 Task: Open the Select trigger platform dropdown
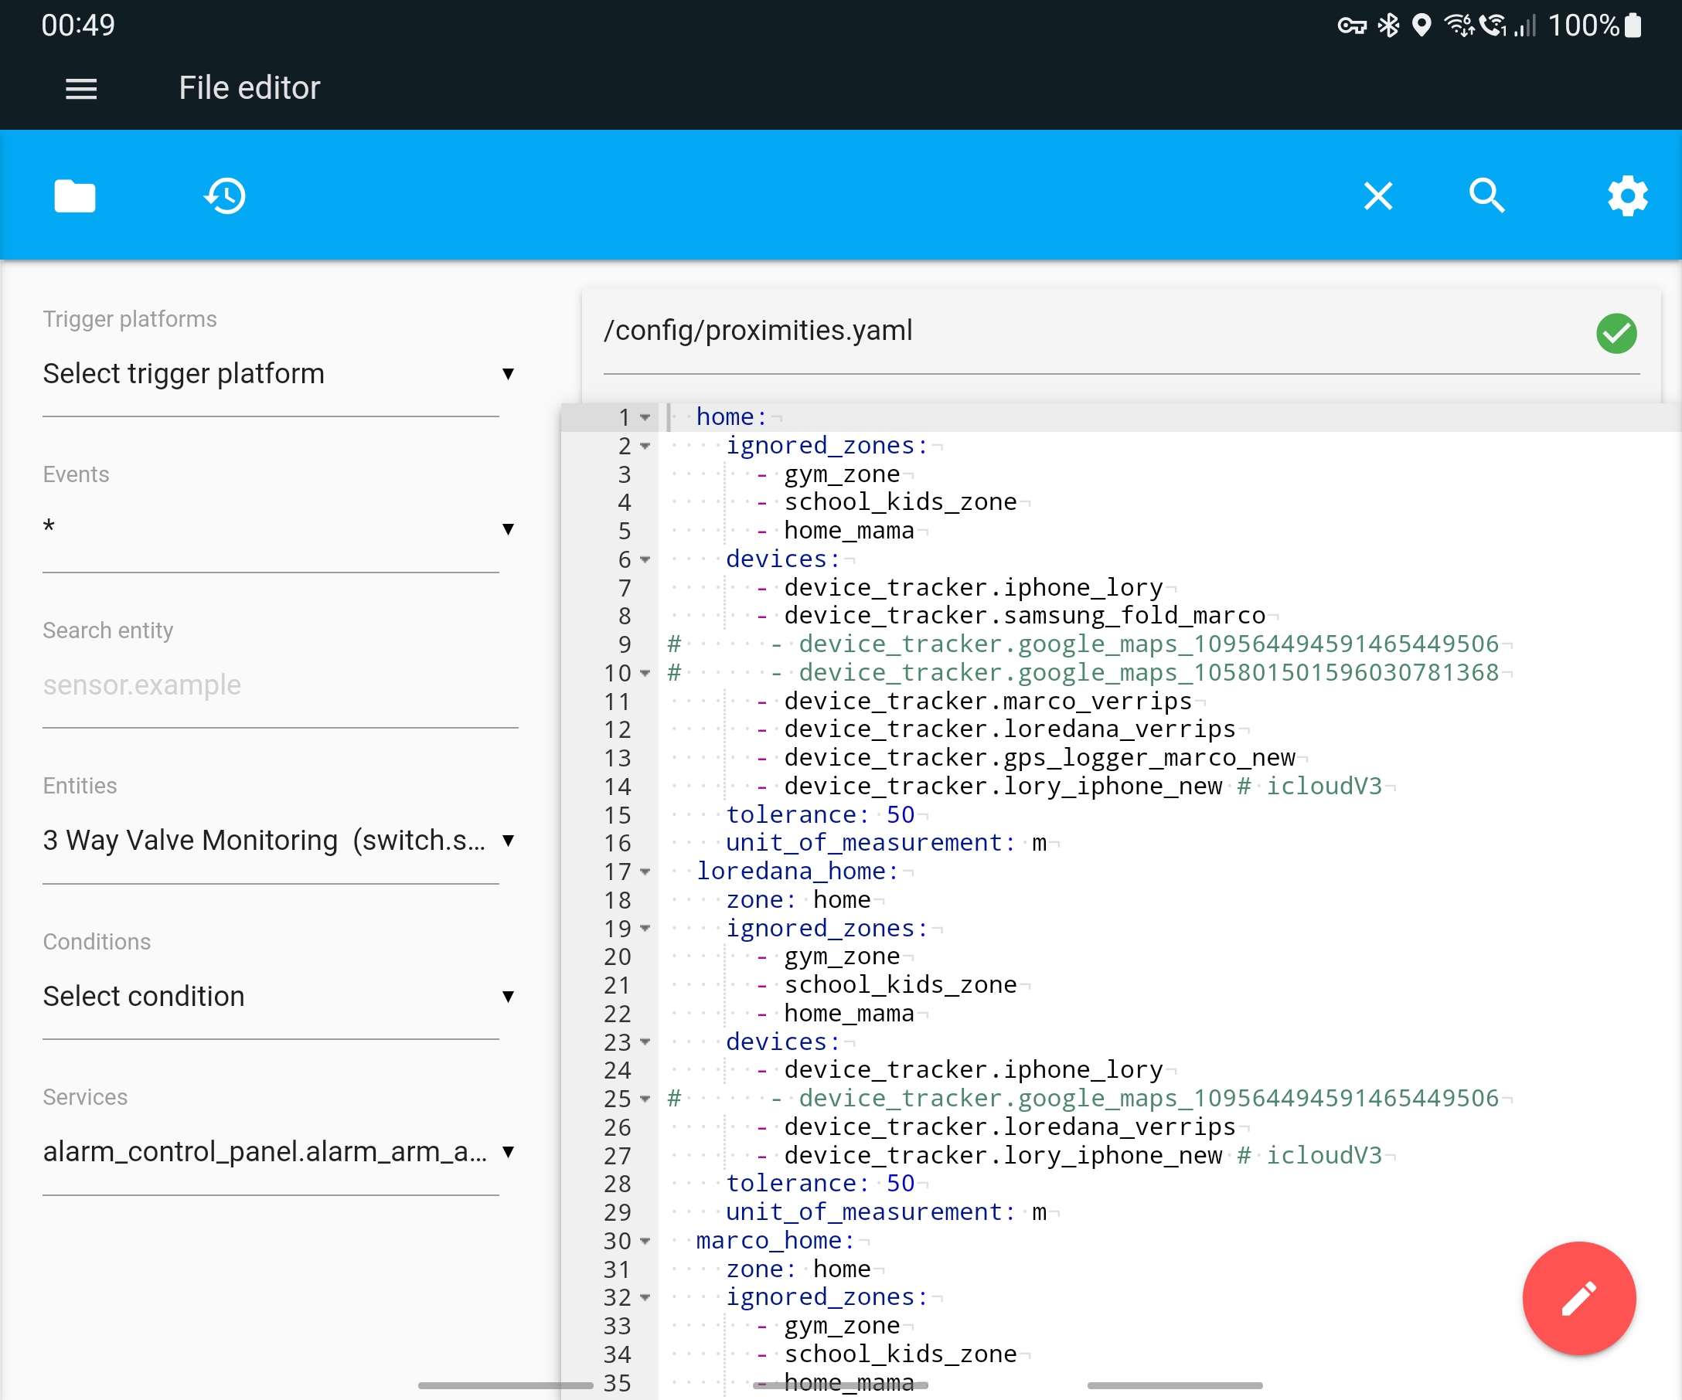pos(278,374)
